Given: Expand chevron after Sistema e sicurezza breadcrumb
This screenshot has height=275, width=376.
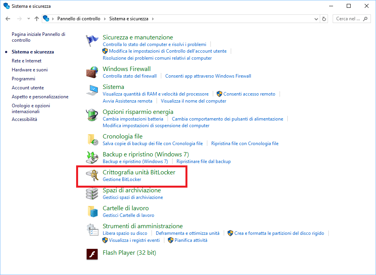Looking at the screenshot, I should [153, 19].
